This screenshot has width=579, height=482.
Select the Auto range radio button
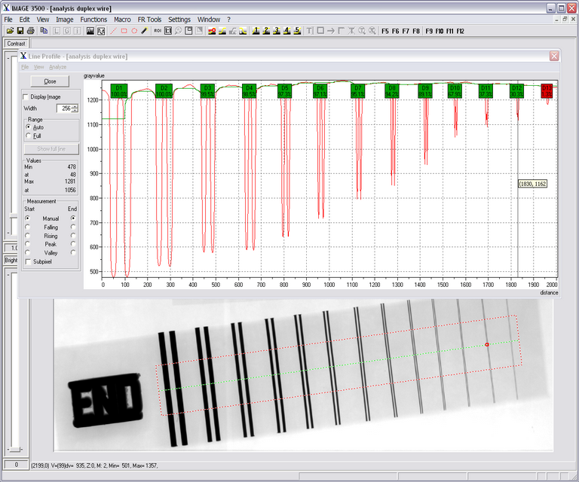tap(29, 127)
